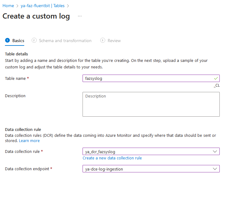This screenshot has width=234, height=199.
Task: Click the step 1 circle icon
Action: click(7, 41)
